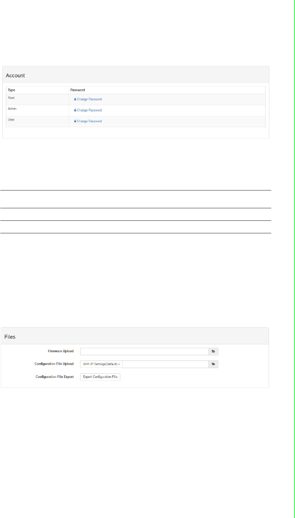Viewport: 295px width, 518px height.
Task: Click the Export Configuration File button
Action: pos(100,377)
